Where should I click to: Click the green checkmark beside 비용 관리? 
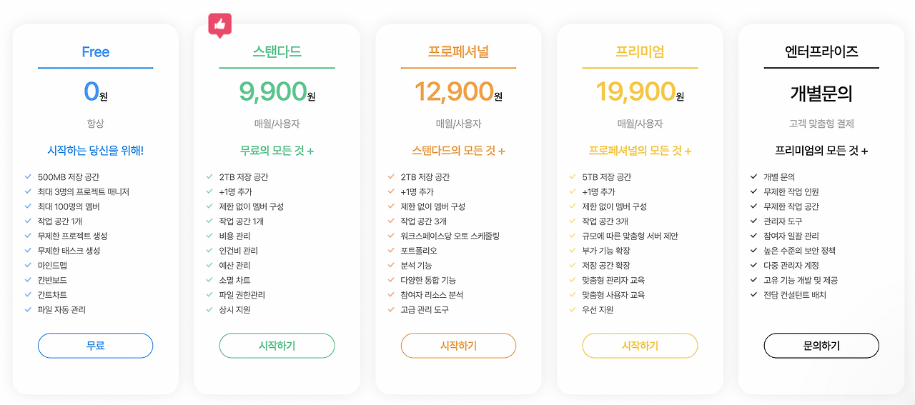(209, 236)
